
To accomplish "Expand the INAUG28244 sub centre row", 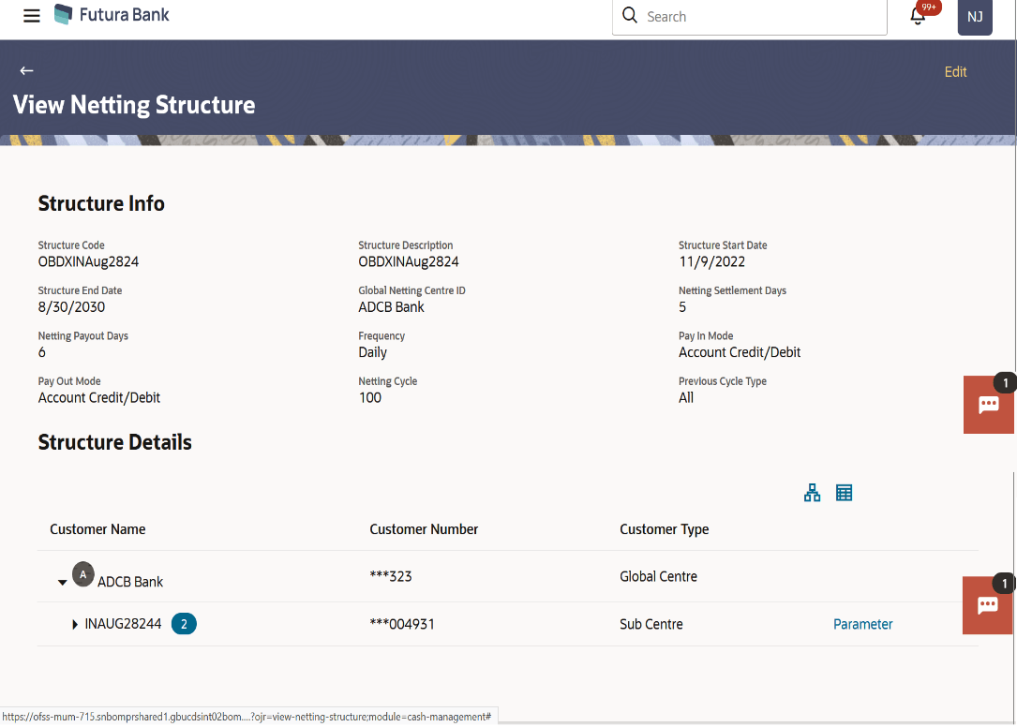I will 75,625.
